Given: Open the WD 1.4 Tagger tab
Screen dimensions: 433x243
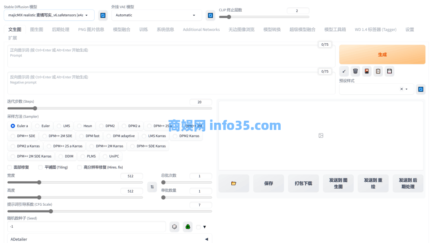Looking at the screenshot, I should coord(376,30).
